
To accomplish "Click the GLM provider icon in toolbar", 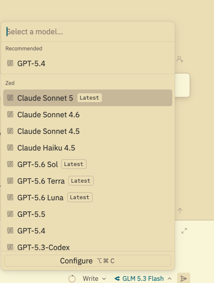I will (x=117, y=279).
